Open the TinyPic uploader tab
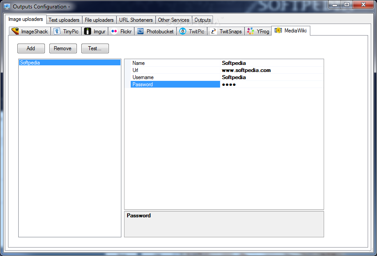 pyautogui.click(x=66, y=32)
